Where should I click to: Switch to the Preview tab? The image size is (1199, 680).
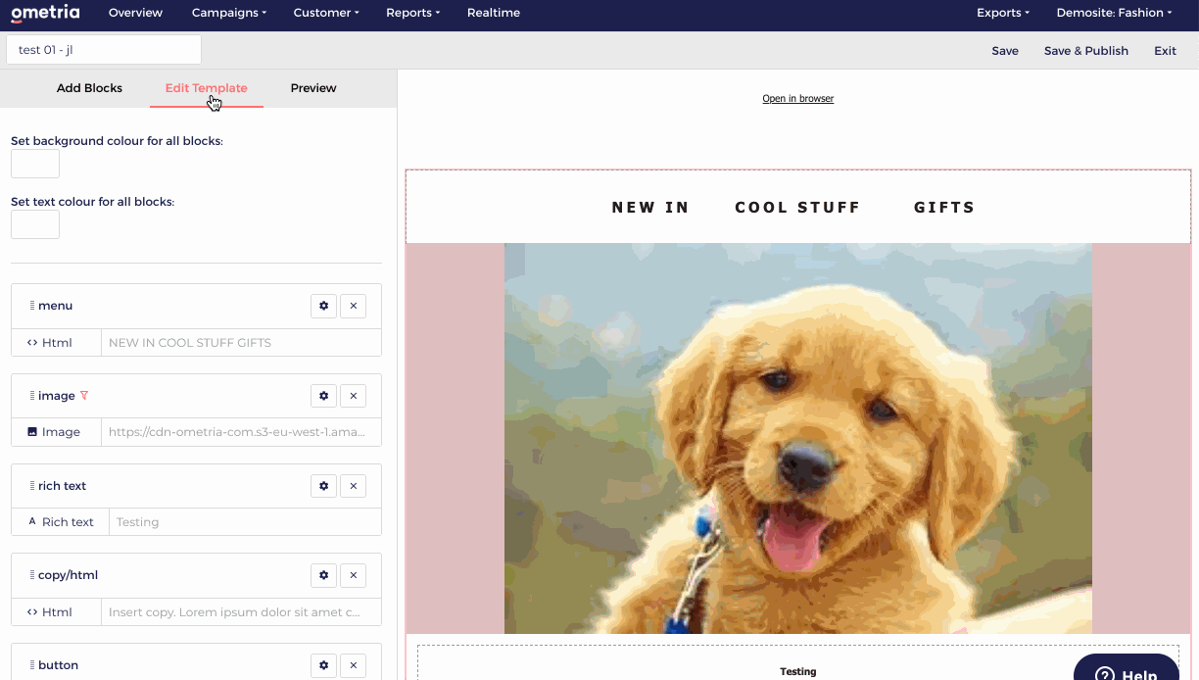click(313, 88)
